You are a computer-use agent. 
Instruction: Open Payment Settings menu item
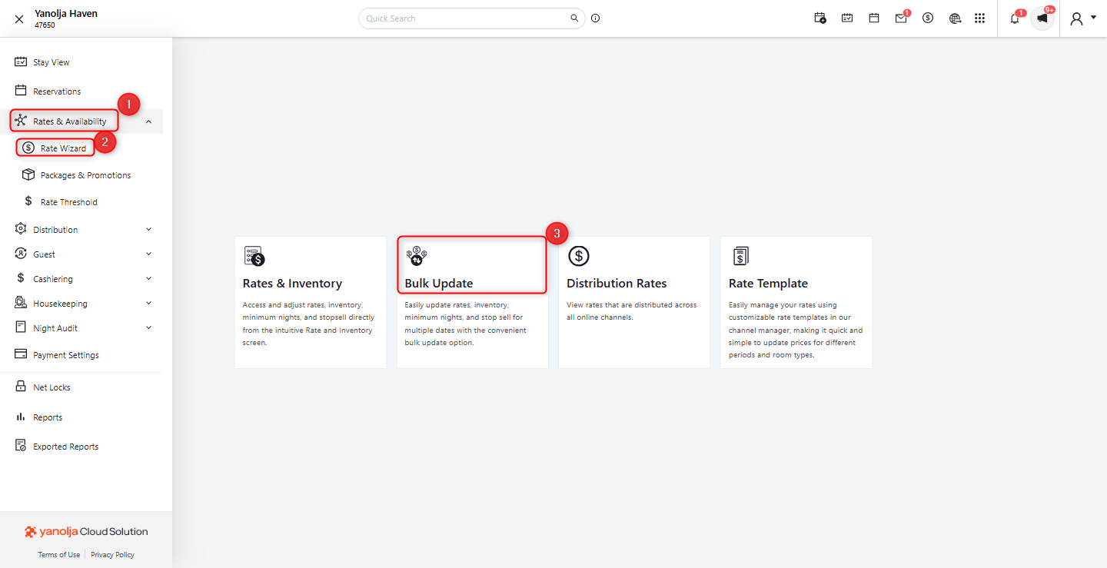(x=66, y=355)
